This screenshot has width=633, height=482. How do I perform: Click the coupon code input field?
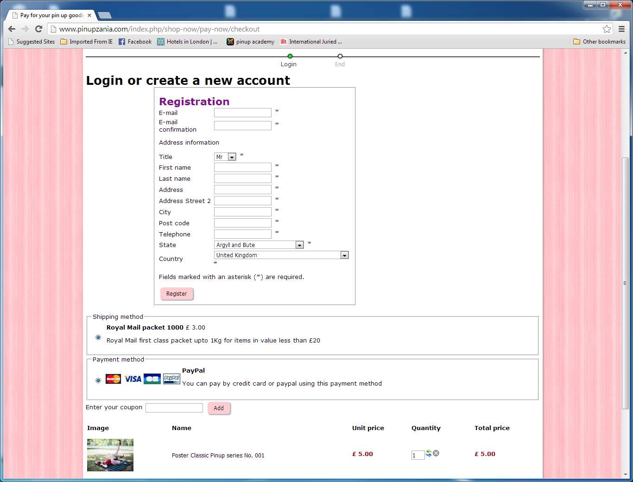click(x=174, y=408)
